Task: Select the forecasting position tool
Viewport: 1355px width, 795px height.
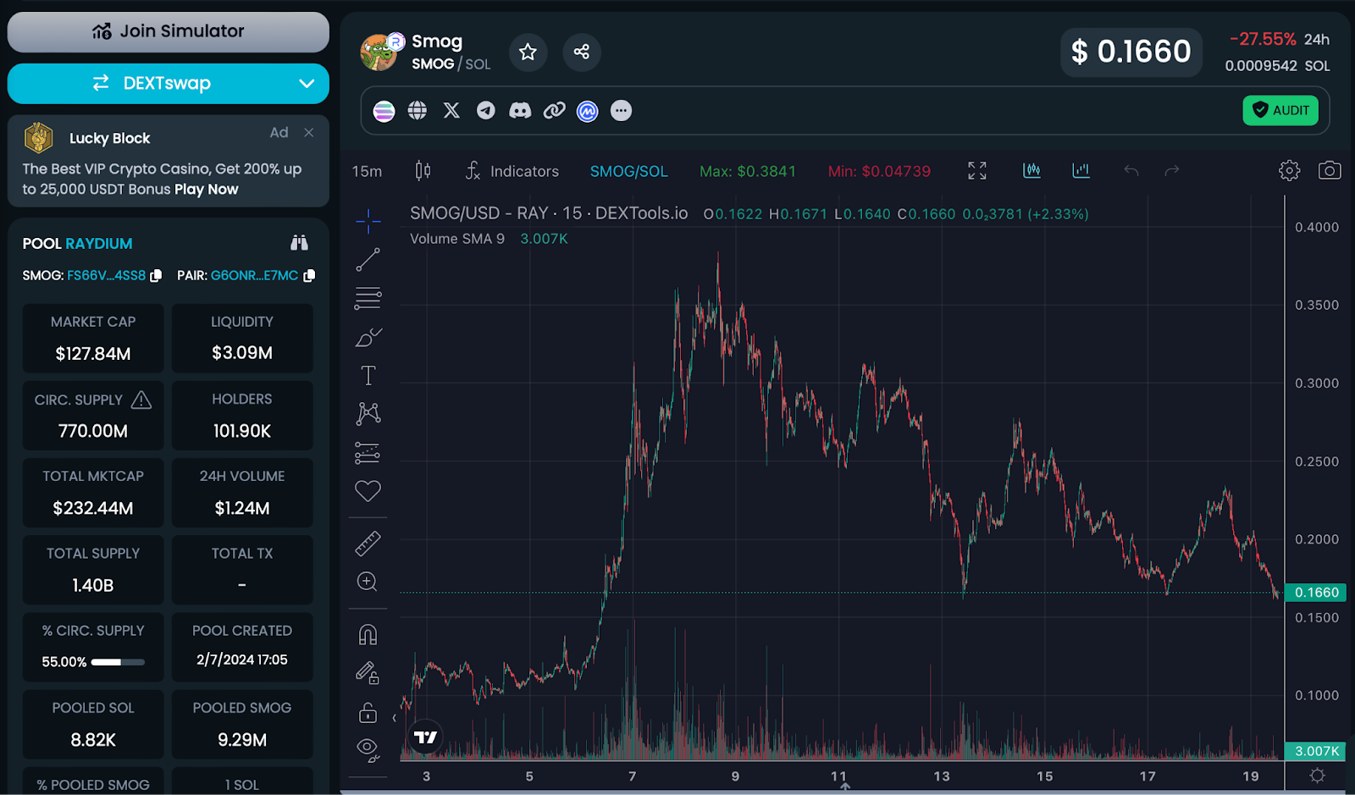Action: click(x=368, y=453)
